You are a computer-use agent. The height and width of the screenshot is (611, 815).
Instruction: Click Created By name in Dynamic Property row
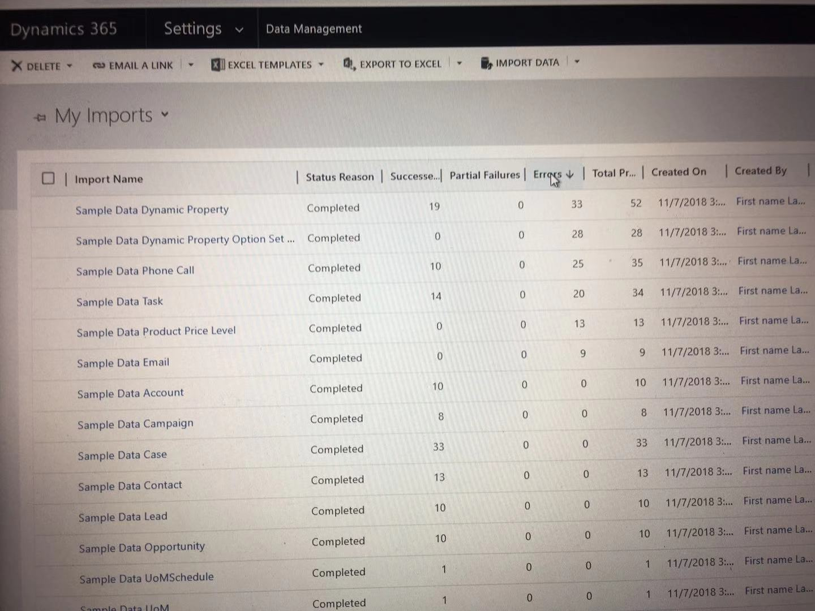tap(770, 201)
